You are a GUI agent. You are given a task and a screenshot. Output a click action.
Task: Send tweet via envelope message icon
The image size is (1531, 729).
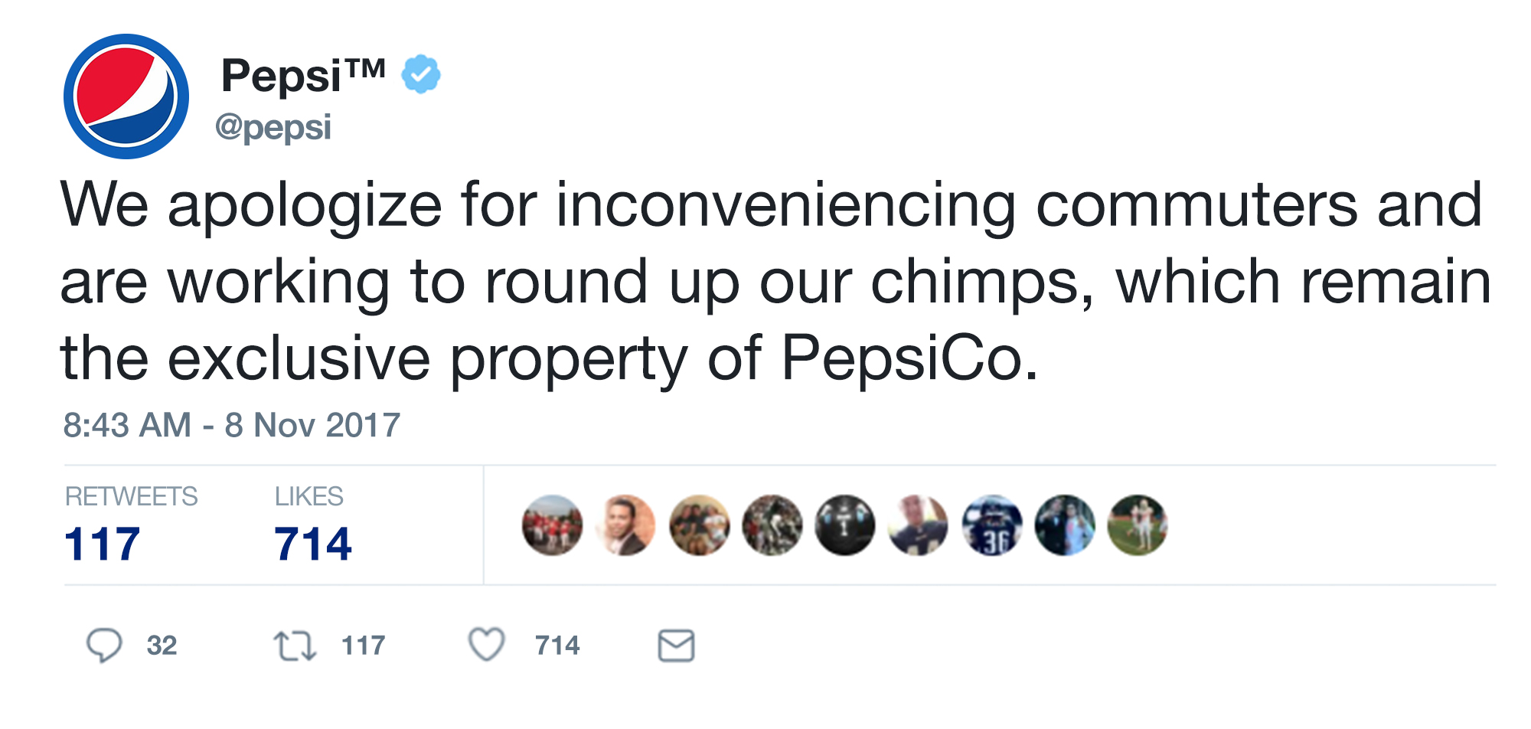click(676, 646)
